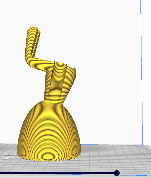Viewport: 151px width, 178px height.
Task: Click the blue vertical build volume edge
Action: point(142,73)
